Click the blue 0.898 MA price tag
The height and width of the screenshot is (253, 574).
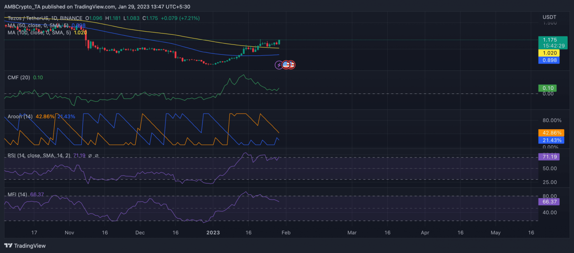coord(549,60)
